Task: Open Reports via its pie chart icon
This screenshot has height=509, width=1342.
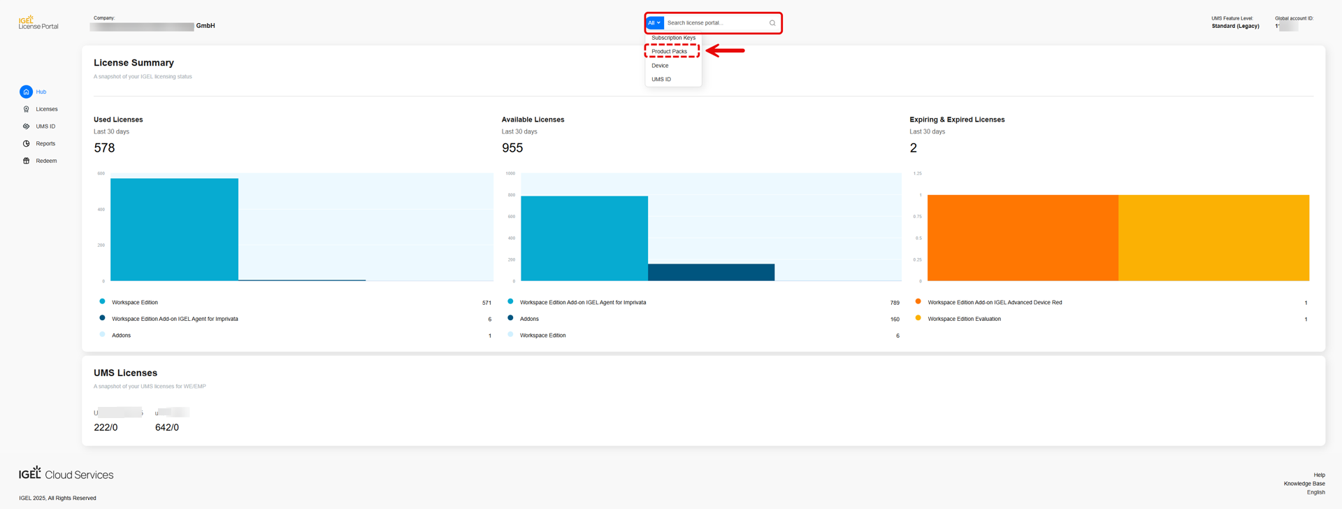Action: tap(27, 143)
